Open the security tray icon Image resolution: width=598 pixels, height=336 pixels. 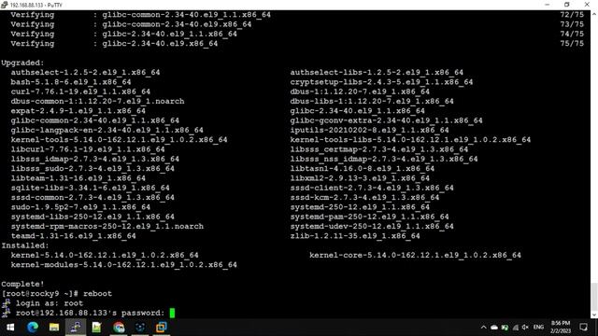[505, 328]
